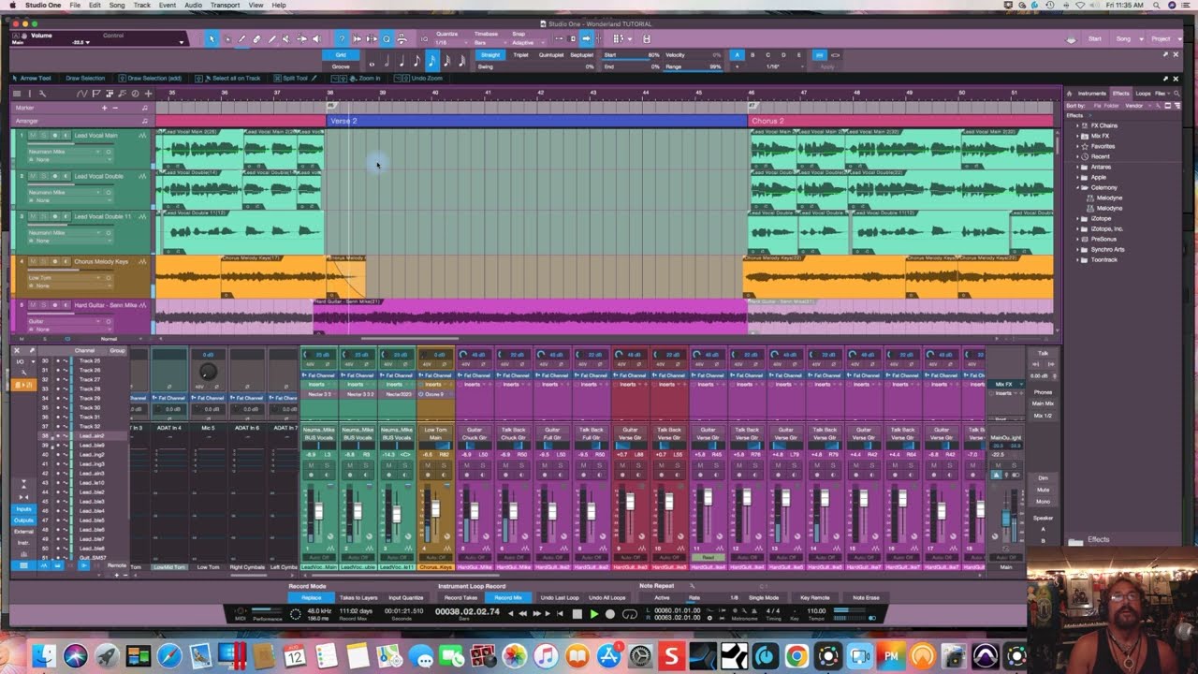Select the Eraser tool
The image size is (1198, 674).
pyautogui.click(x=257, y=39)
